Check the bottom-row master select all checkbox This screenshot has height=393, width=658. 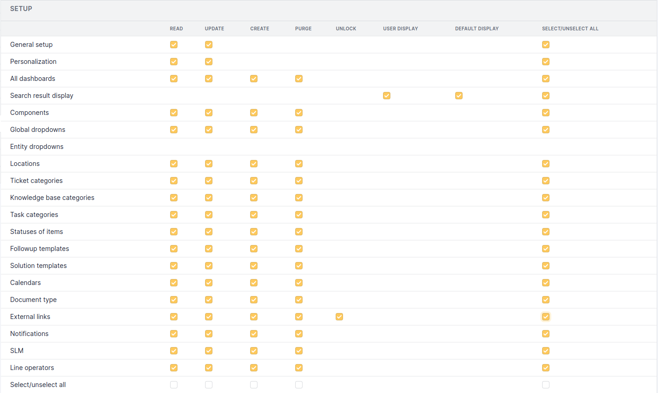(x=546, y=385)
